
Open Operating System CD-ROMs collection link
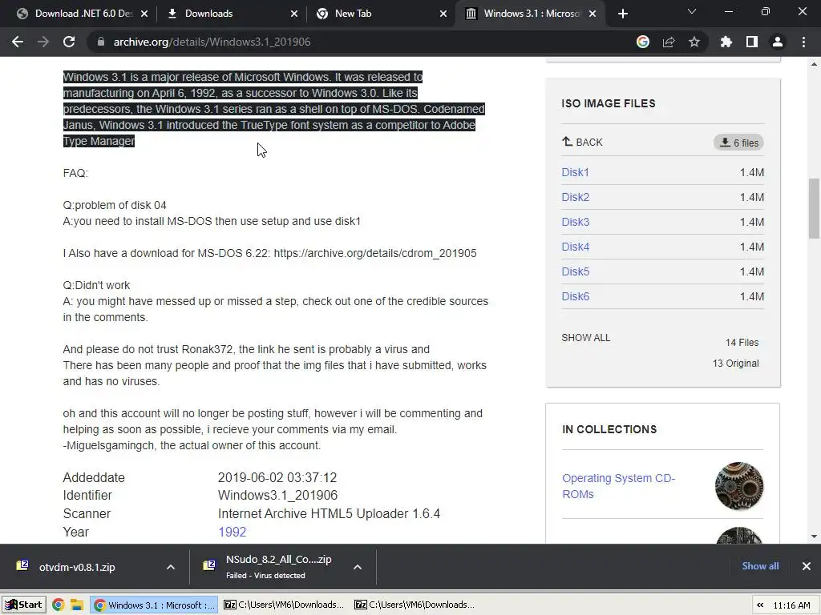coord(618,486)
